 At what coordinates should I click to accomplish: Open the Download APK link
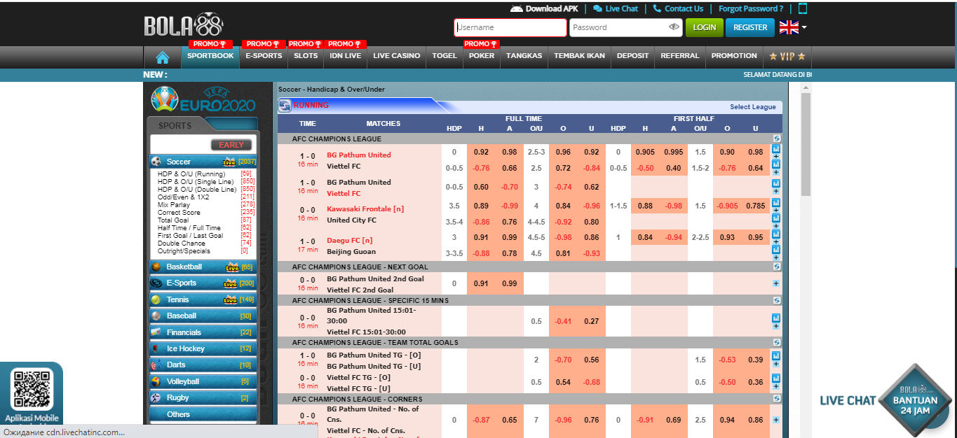[x=545, y=8]
